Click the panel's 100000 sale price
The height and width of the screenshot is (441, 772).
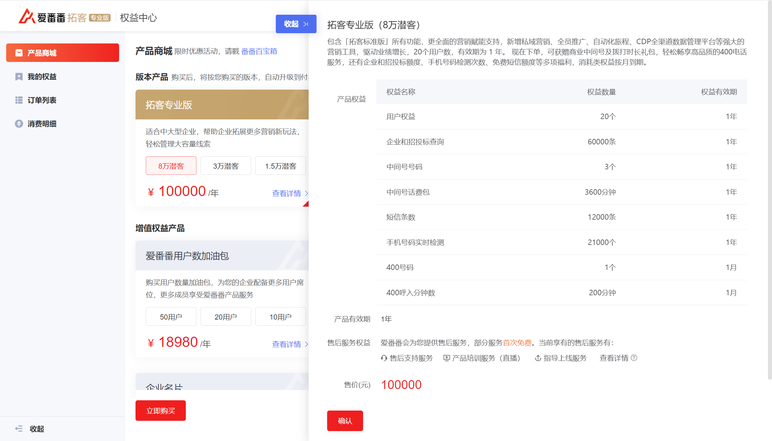[x=401, y=385]
